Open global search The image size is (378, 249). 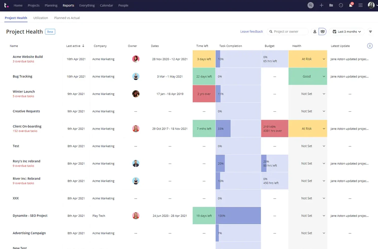tap(311, 5)
